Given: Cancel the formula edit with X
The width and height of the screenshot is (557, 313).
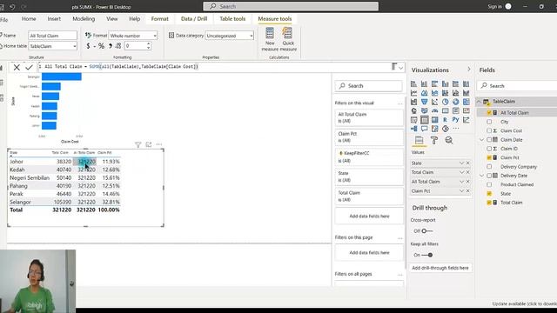Looking at the screenshot, I should click(17, 67).
